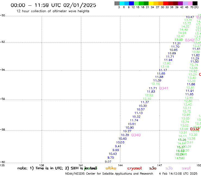Click the wave height value '14.56'
This screenshot has width=201, height=176.
pos(182,33)
